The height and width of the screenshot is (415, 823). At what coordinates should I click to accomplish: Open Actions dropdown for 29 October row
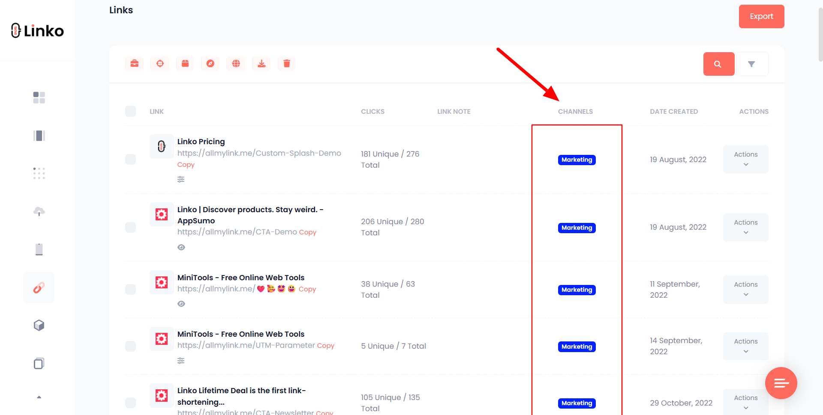pyautogui.click(x=745, y=402)
